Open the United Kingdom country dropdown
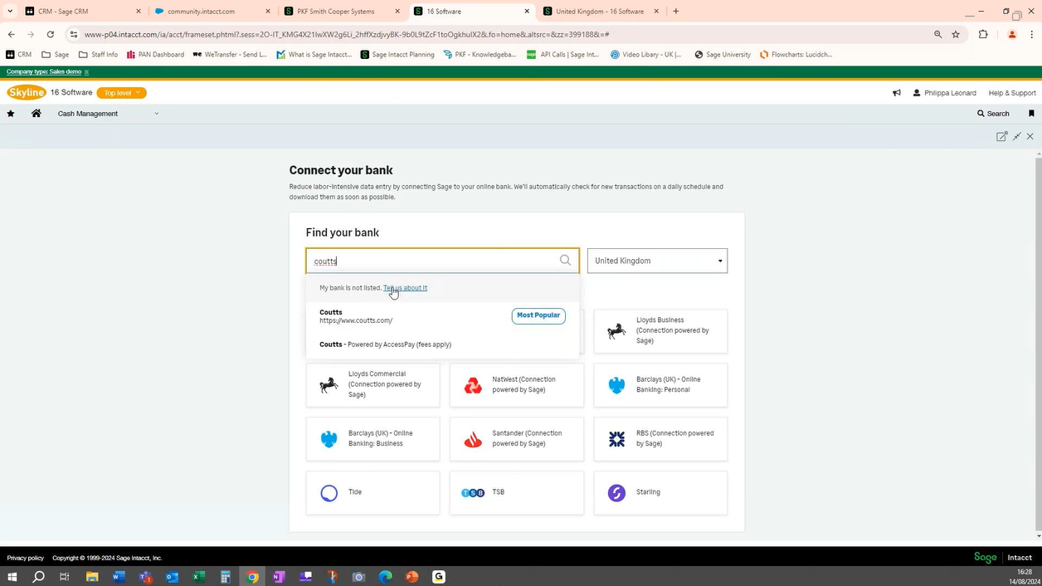The height and width of the screenshot is (586, 1042). pyautogui.click(x=657, y=261)
